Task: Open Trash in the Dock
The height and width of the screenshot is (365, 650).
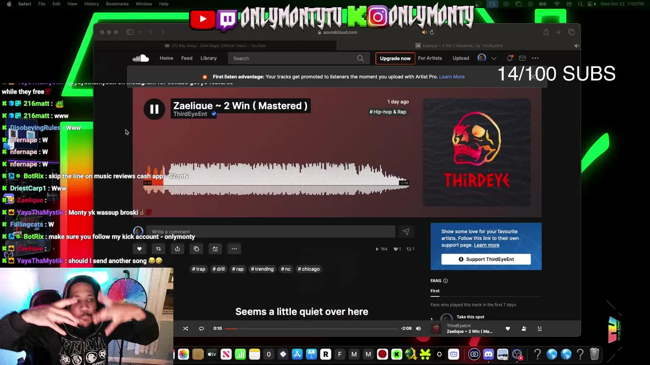Action: (x=594, y=354)
